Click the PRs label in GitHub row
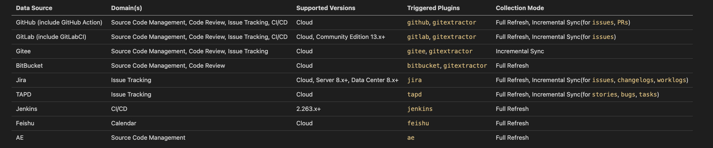The image size is (713, 148). pyautogui.click(x=623, y=22)
